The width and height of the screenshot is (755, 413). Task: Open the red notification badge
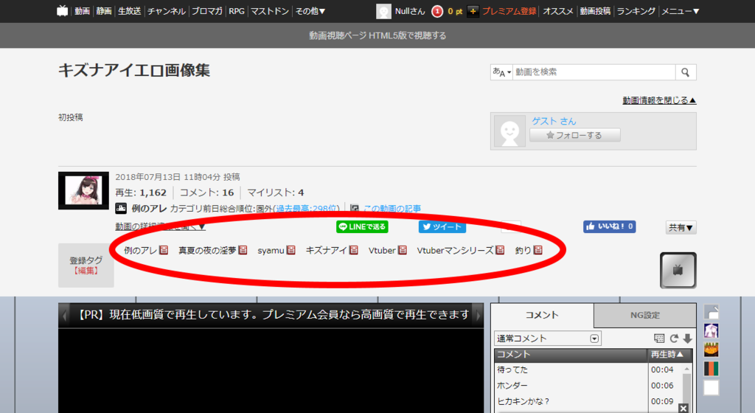tap(437, 11)
